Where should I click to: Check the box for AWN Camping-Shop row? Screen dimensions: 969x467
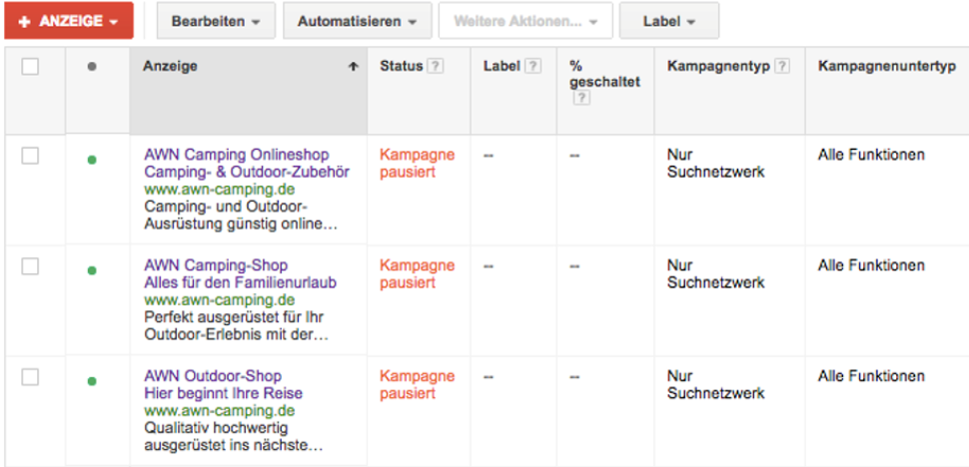coord(30,266)
